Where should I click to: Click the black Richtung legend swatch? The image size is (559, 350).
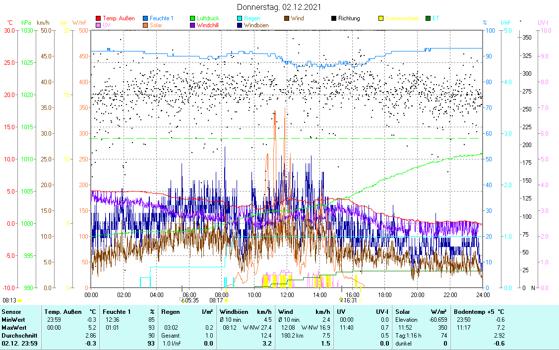[334, 18]
